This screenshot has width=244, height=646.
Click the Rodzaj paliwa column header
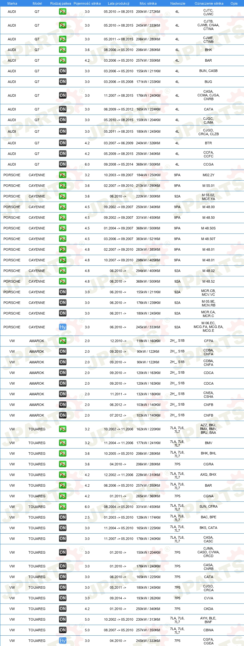[x=61, y=3]
